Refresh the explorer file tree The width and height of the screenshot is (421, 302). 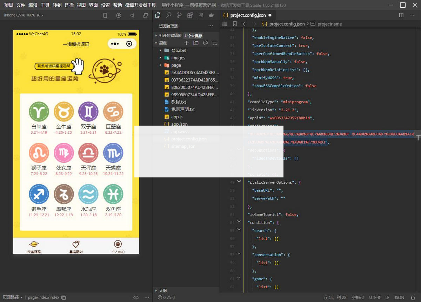205,43
